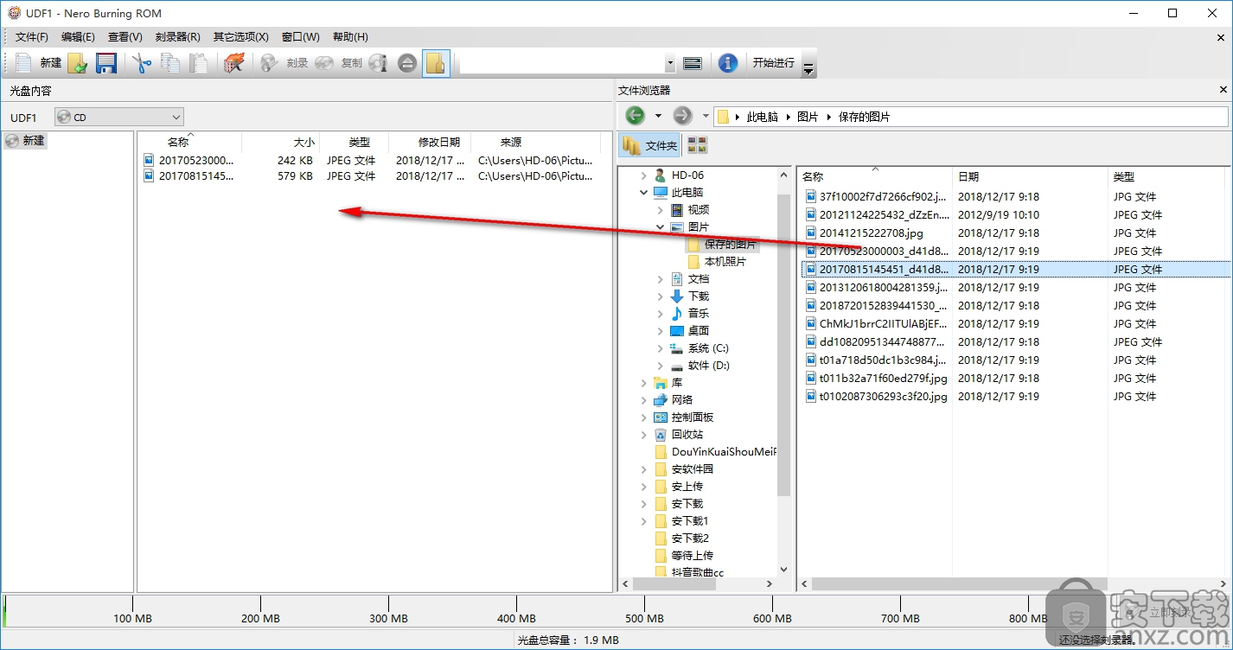Collapse the 图片 tree node
1233x650 pixels.
pyautogui.click(x=661, y=226)
